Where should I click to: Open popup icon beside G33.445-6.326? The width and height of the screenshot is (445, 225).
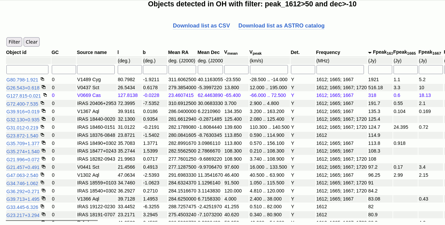42,207
